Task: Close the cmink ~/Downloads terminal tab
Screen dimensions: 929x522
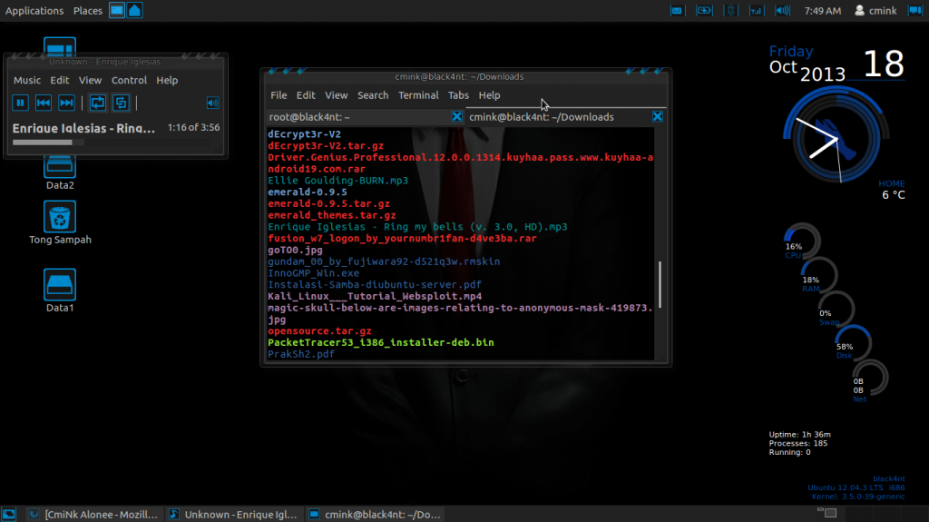Action: [658, 117]
